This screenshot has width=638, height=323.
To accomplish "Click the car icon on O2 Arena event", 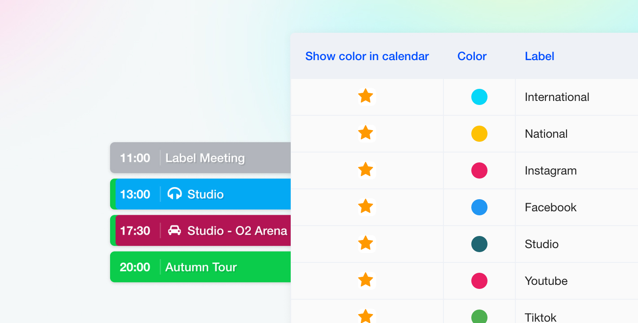I will (x=174, y=231).
